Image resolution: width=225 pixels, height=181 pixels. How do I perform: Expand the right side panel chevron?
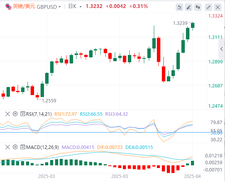pyautogui.click(x=222, y=49)
